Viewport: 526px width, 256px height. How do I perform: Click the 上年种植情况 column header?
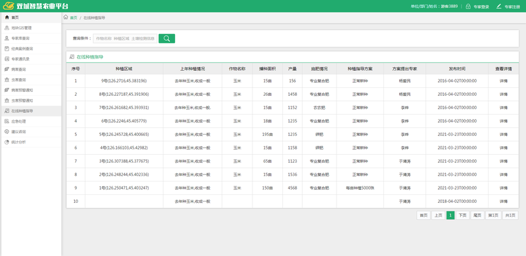click(x=193, y=69)
